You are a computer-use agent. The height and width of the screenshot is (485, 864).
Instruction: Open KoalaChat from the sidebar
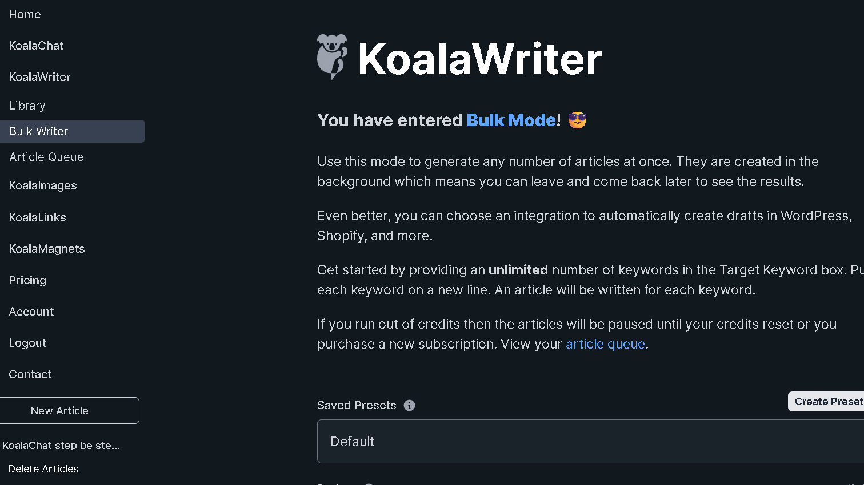click(36, 45)
